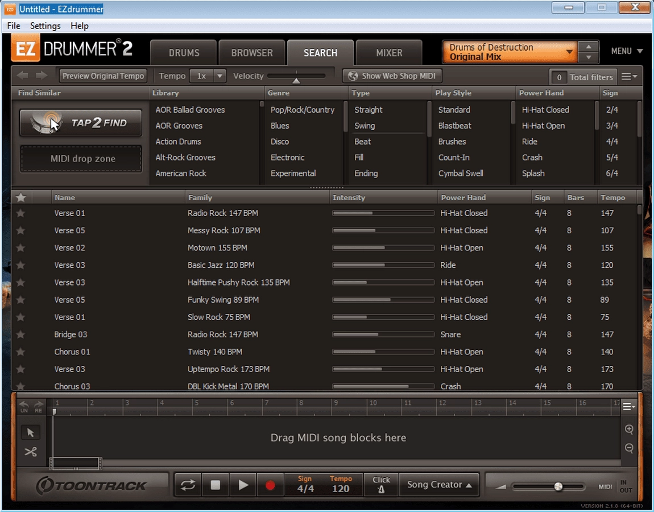This screenshot has width=654, height=512.
Task: Click bar 9 on the timeline ruler
Action: pyautogui.click(x=336, y=403)
